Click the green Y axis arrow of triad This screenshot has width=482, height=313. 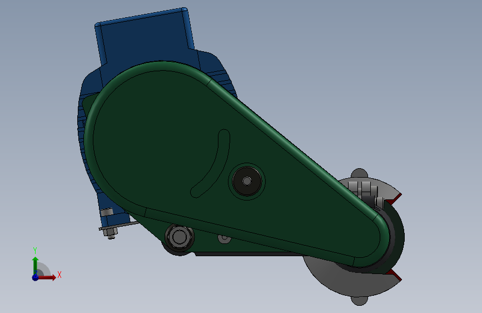pyautogui.click(x=36, y=265)
